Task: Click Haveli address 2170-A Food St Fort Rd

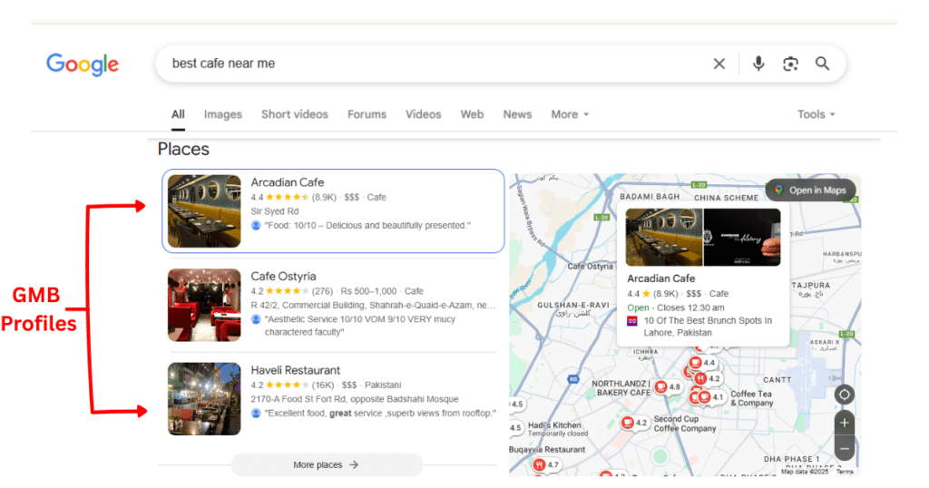Action: tap(355, 398)
